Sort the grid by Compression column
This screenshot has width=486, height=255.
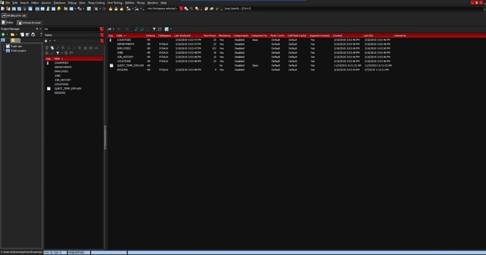tap(241, 36)
